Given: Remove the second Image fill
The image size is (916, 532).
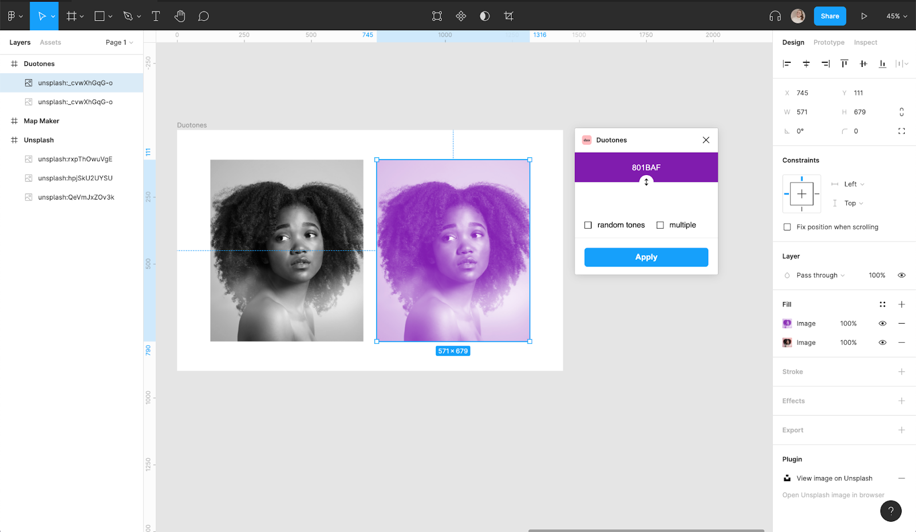Looking at the screenshot, I should coord(902,342).
